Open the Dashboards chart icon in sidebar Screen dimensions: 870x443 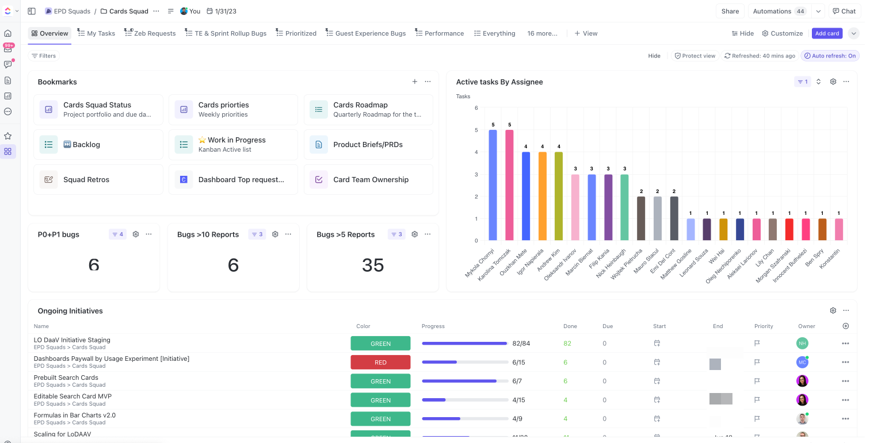(8, 96)
